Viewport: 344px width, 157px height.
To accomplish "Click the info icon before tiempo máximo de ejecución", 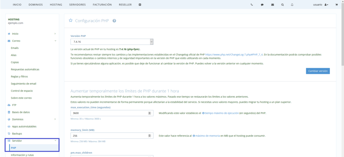I will [203, 113].
